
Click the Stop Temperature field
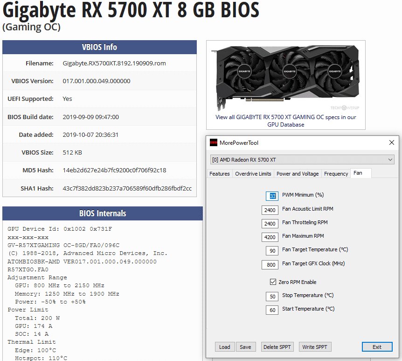pos(272,297)
